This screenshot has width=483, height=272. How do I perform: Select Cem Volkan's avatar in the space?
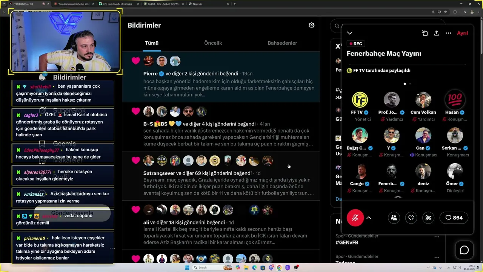(x=423, y=100)
